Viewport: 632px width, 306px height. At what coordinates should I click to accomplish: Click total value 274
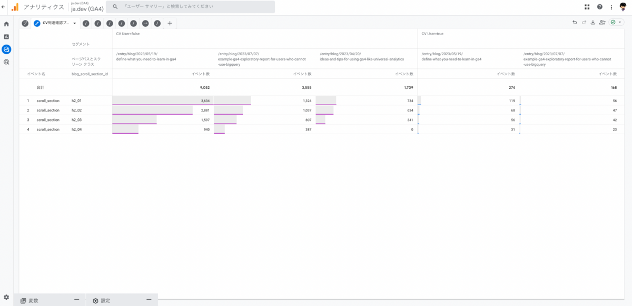[x=511, y=87]
